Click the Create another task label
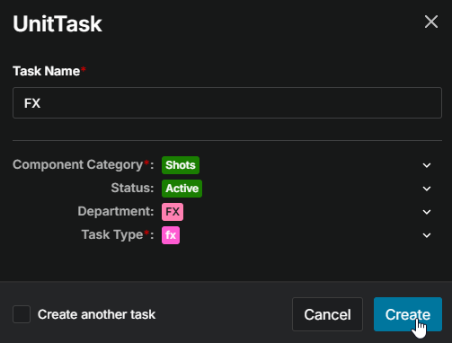452x343 pixels. (x=96, y=314)
